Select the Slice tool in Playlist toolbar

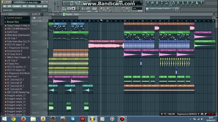pyautogui.click(x=53, y=14)
